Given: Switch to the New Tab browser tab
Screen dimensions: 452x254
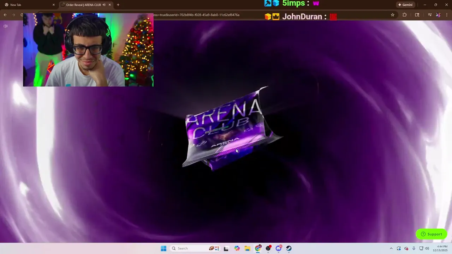Looking at the screenshot, I should [29, 5].
